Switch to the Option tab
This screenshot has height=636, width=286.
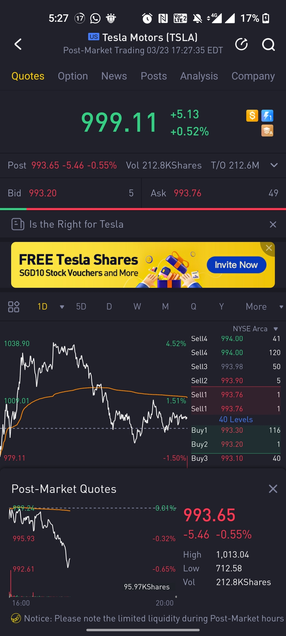click(73, 76)
